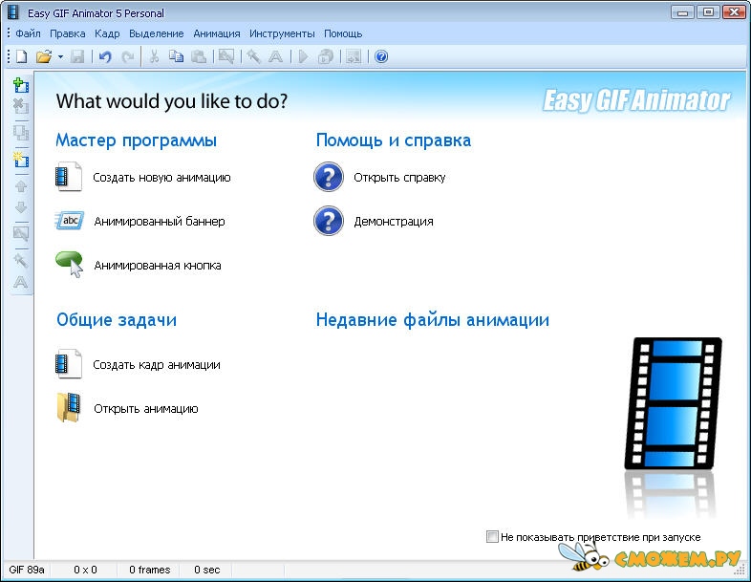Image resolution: width=751 pixels, height=582 pixels.
Task: Click the '0 frames' status bar entry
Action: click(149, 570)
